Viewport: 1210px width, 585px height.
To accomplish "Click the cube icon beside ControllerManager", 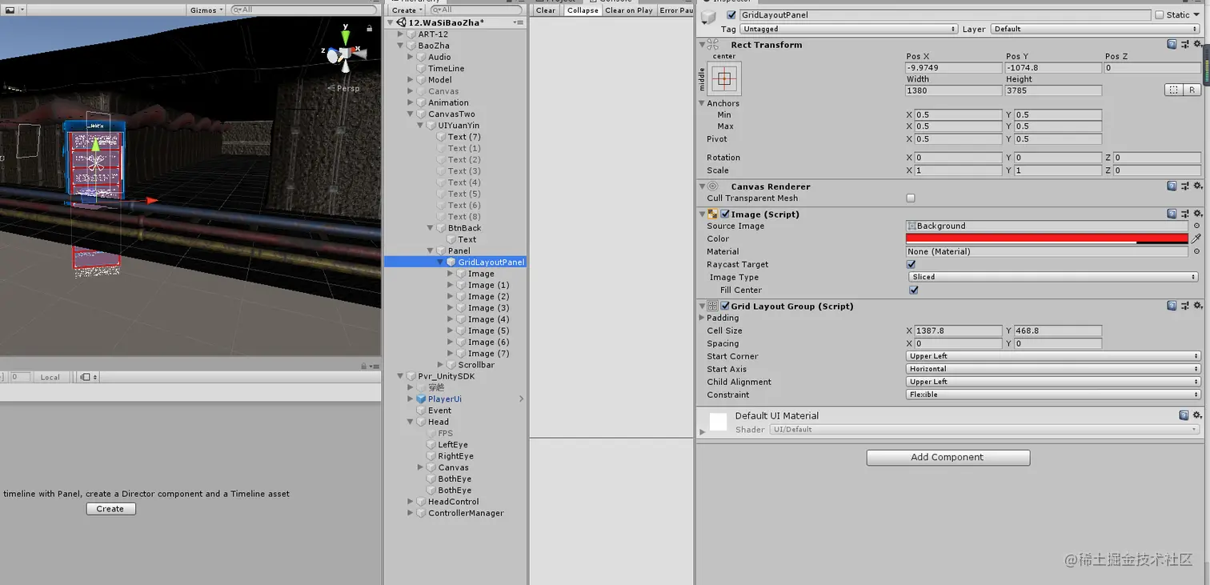I will (421, 513).
